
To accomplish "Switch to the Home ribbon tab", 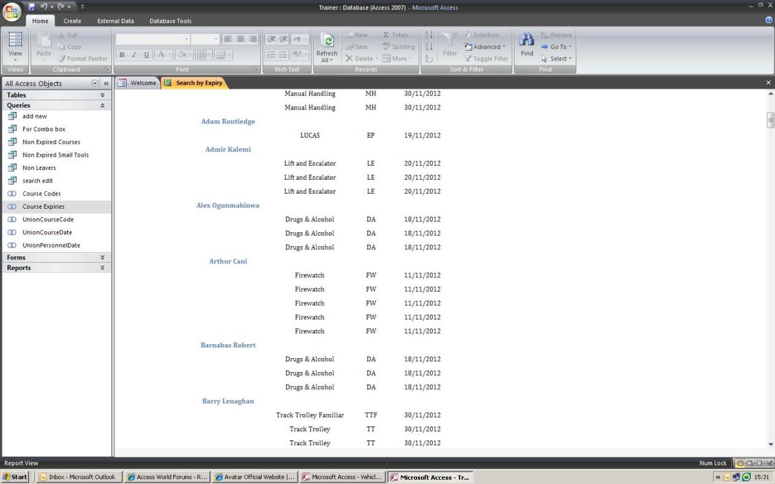I will click(x=41, y=21).
